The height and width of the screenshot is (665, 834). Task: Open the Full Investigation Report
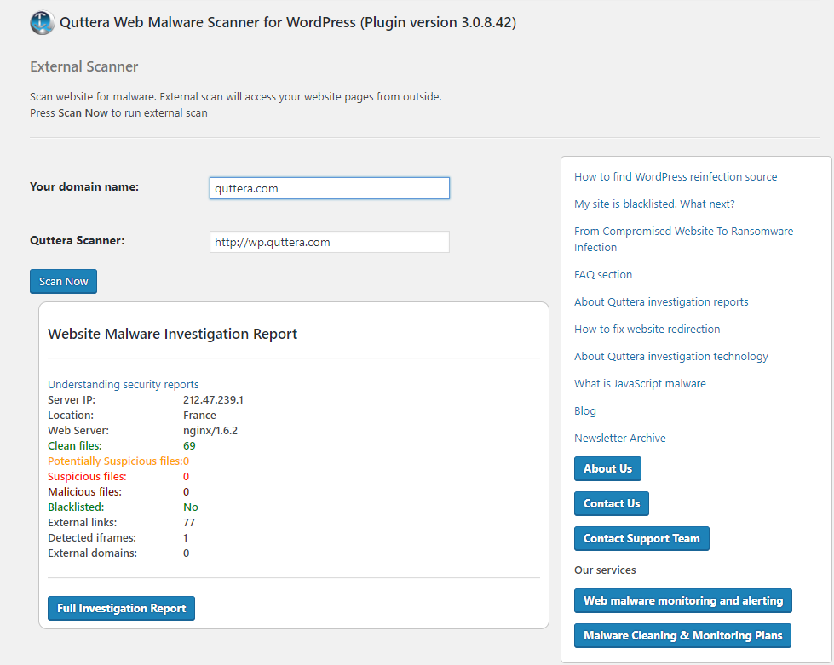121,608
